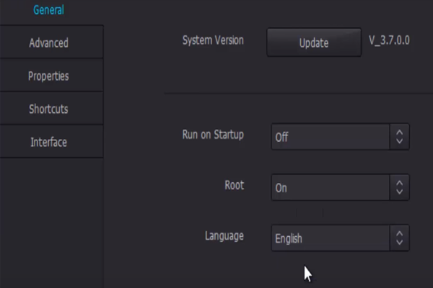The height and width of the screenshot is (288, 433).
Task: Click the Language setting label
Action: coord(224,235)
